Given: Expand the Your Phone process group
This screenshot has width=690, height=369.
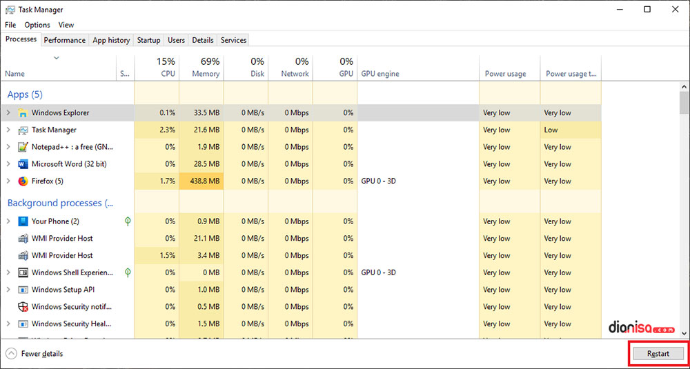Looking at the screenshot, I should [x=8, y=221].
